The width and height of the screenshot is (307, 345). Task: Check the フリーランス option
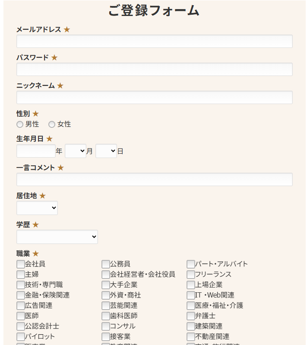pyautogui.click(x=190, y=274)
